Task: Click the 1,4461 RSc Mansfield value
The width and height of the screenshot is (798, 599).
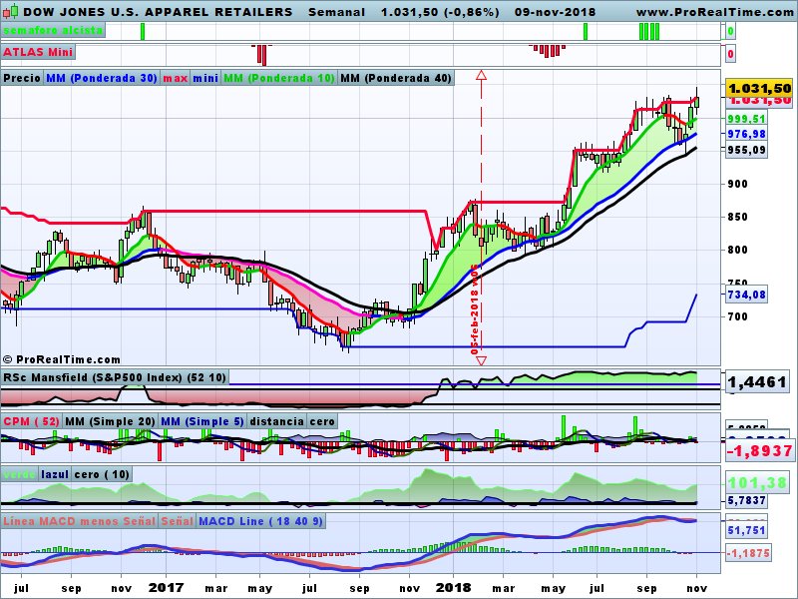Action: tap(757, 382)
